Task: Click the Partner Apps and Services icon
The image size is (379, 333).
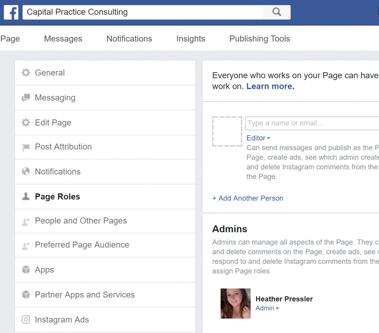Action: pos(26,294)
